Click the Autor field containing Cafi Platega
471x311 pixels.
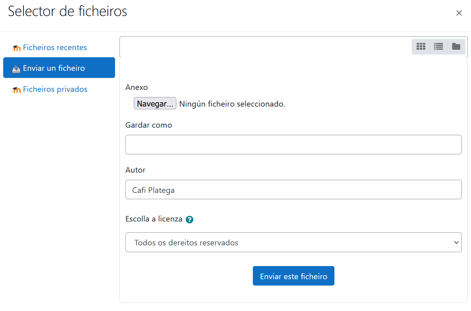pyautogui.click(x=293, y=190)
